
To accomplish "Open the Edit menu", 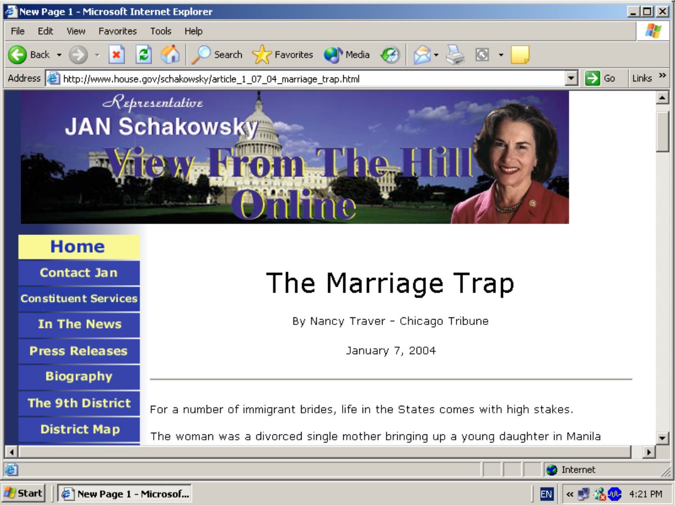I will 45,31.
